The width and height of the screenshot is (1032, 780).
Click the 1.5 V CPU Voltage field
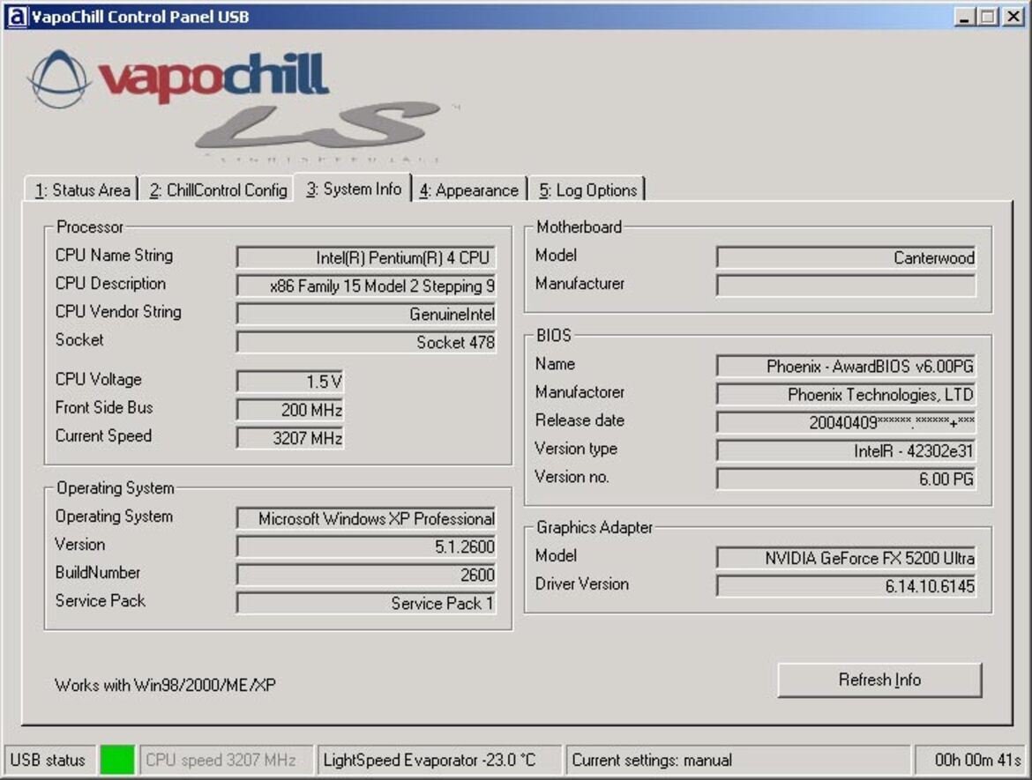(289, 382)
